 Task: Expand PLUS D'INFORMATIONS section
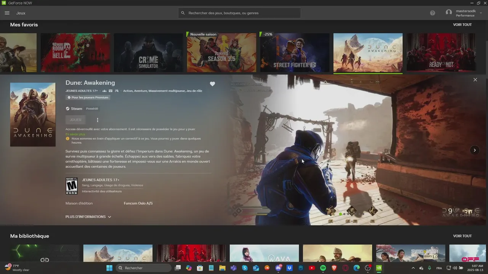[88, 217]
